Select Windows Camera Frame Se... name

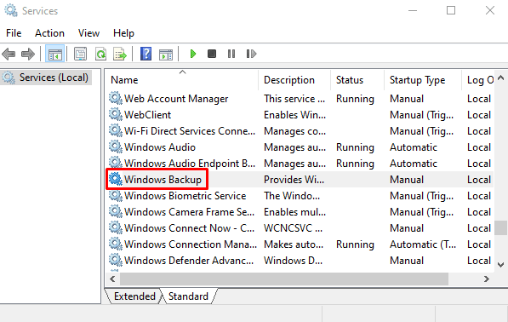(189, 212)
